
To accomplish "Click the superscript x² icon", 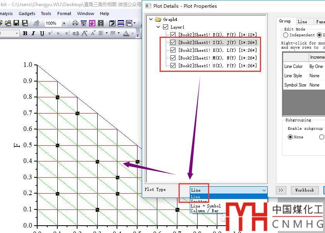I will [50, 33].
